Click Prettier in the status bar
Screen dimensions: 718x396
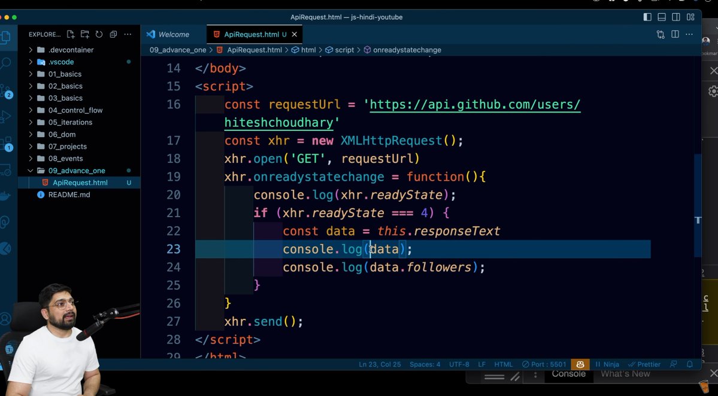pyautogui.click(x=649, y=364)
